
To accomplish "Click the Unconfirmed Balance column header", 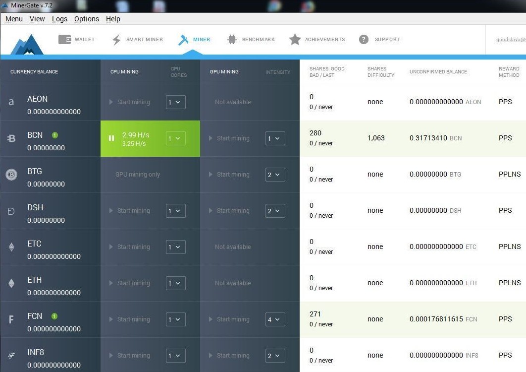I will [x=438, y=71].
